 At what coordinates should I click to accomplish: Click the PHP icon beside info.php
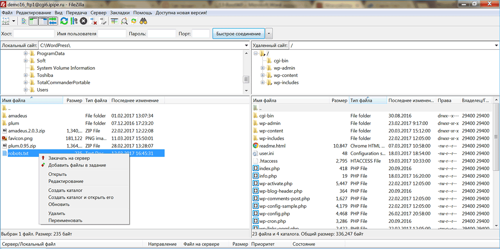(256, 176)
